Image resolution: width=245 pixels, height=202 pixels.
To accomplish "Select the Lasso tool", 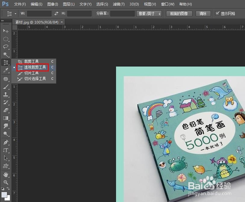I will [6, 47].
